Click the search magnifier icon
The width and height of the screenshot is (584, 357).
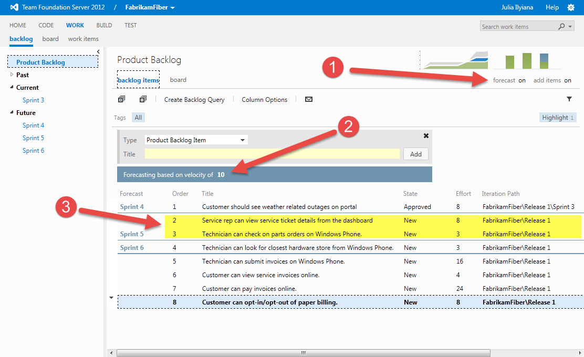click(561, 26)
